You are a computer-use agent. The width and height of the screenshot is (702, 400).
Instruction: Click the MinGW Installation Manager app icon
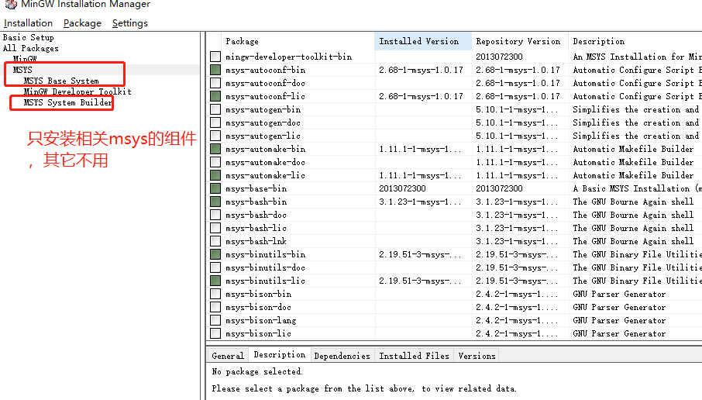[x=11, y=4]
